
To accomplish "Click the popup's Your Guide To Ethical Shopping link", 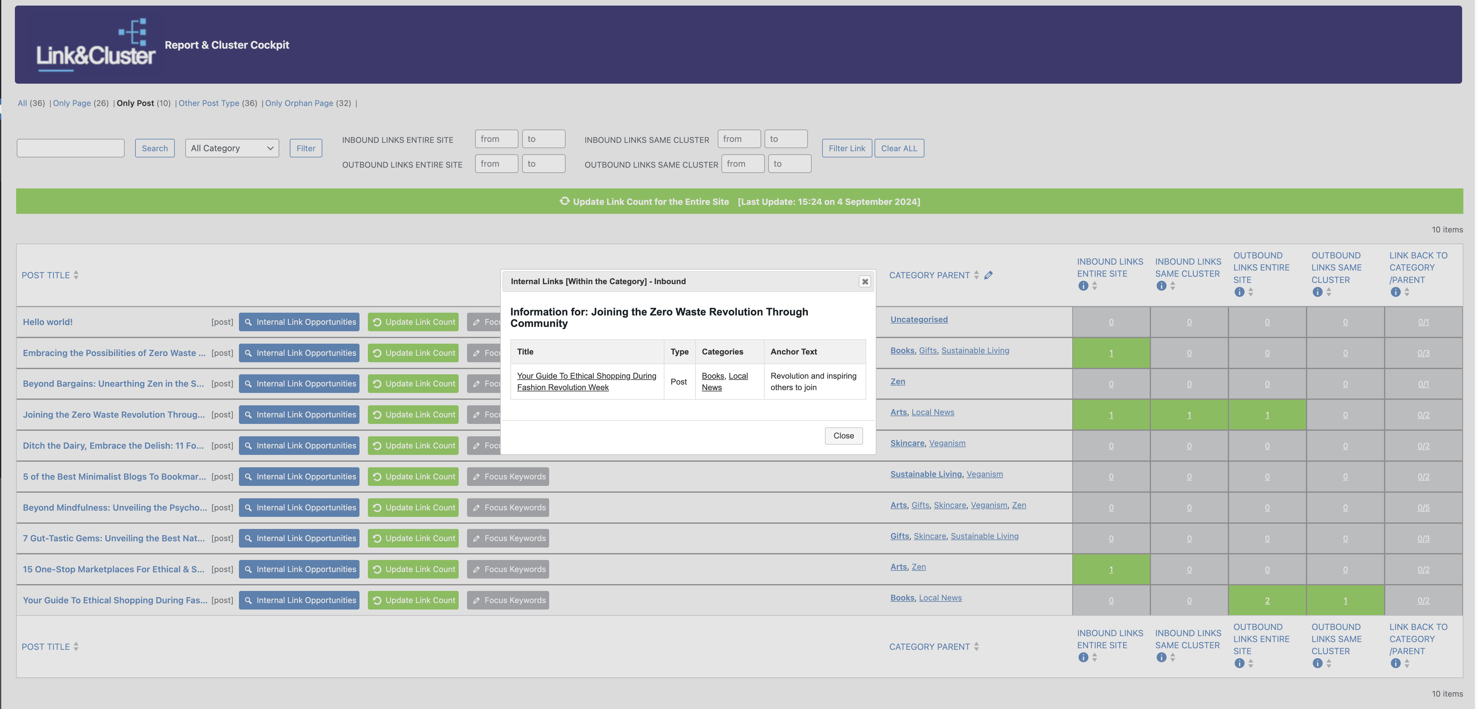I will click(587, 382).
